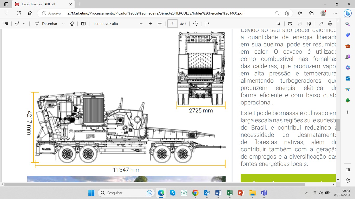Click the 4217 mm height dimension
This screenshot has width=355, height=199.
tap(29, 123)
